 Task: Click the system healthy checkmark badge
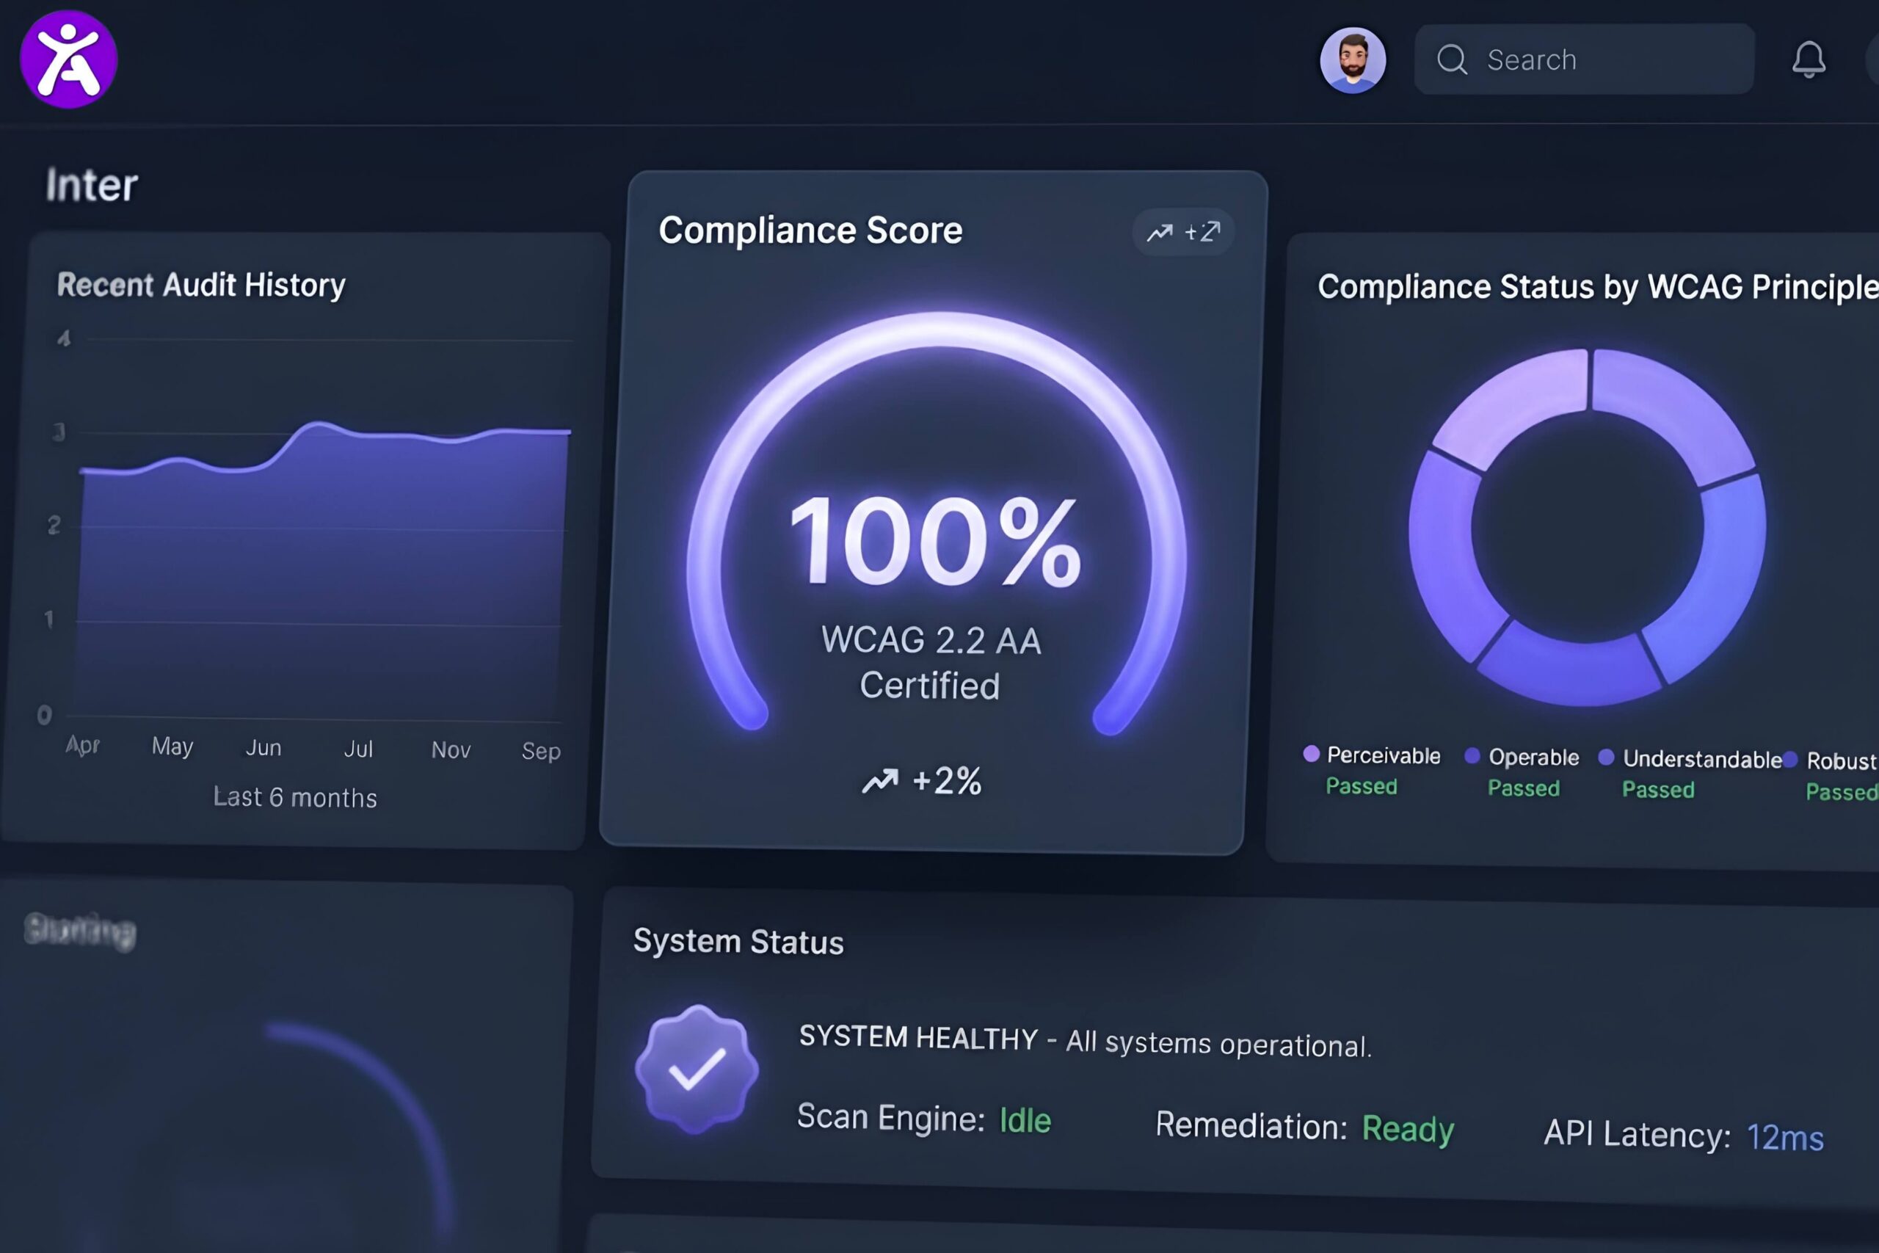coord(697,1069)
